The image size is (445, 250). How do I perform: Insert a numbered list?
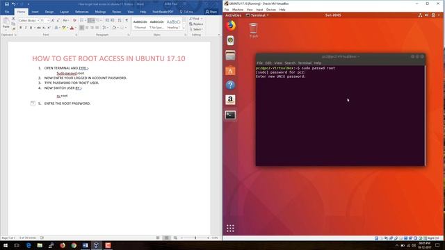click(x=90, y=20)
